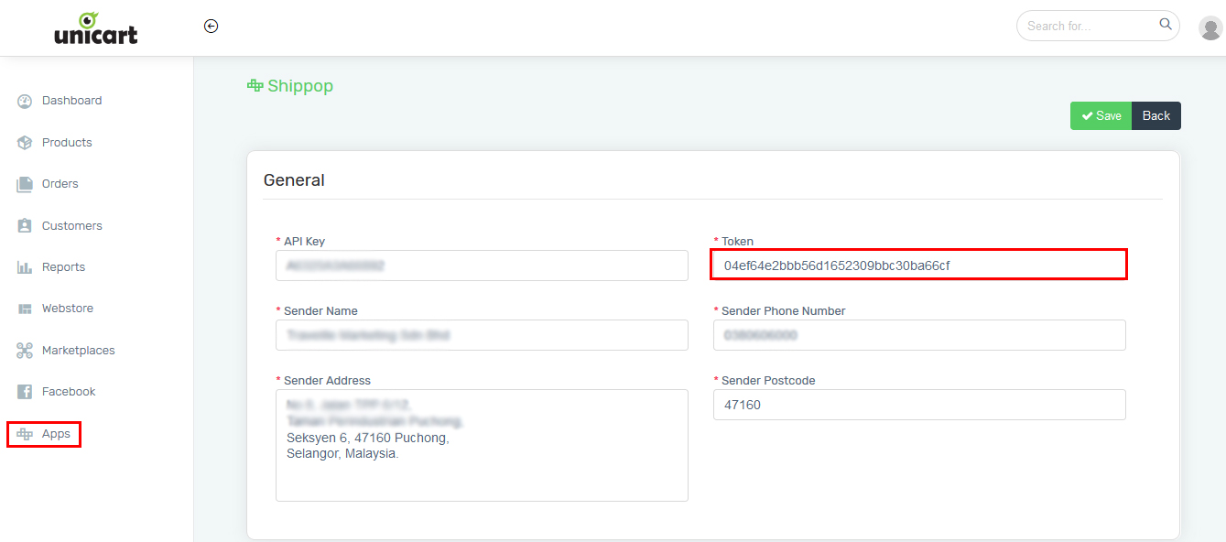Image resolution: width=1226 pixels, height=542 pixels.
Task: Click the Reports bar chart icon
Action: pos(25,267)
